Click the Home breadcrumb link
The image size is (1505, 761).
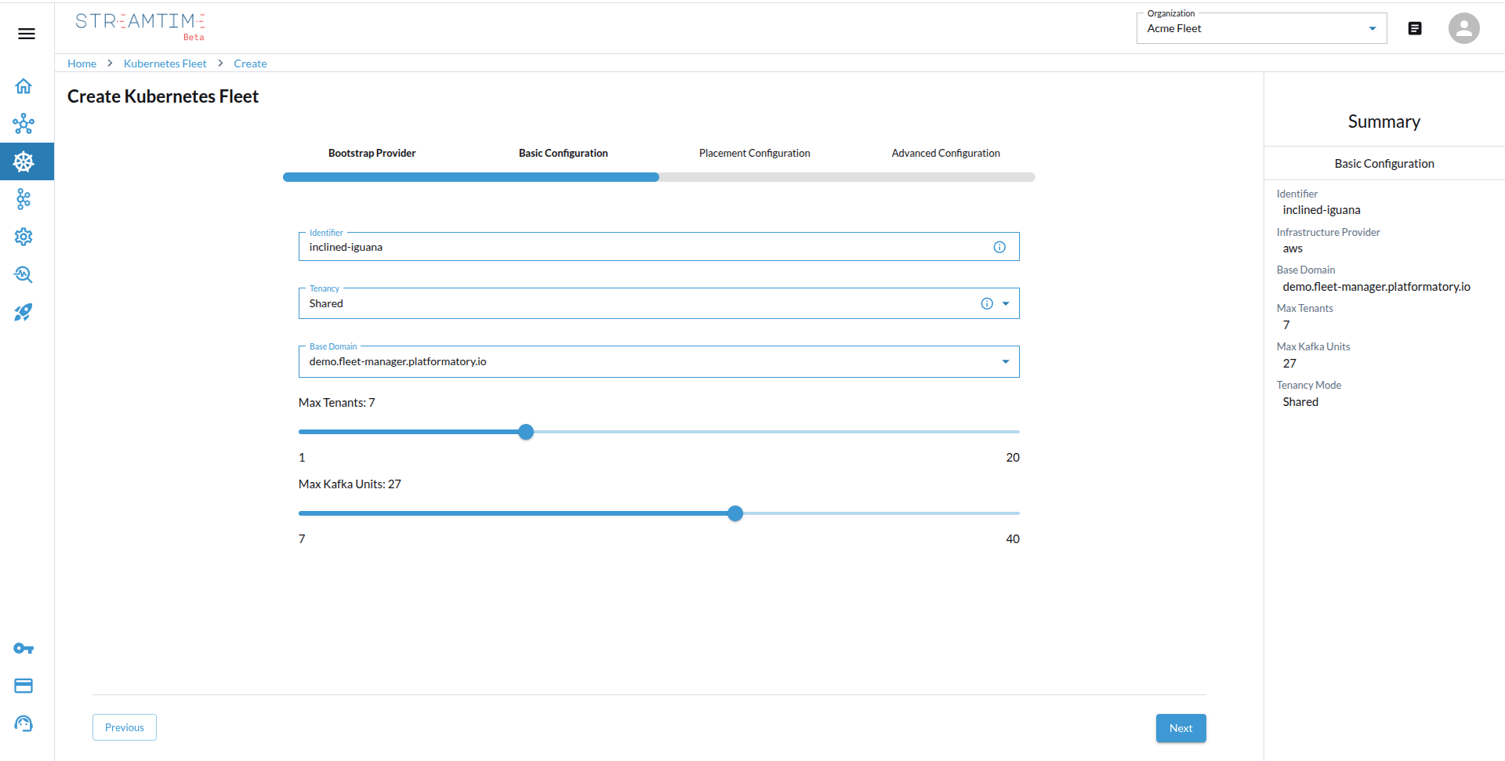82,63
